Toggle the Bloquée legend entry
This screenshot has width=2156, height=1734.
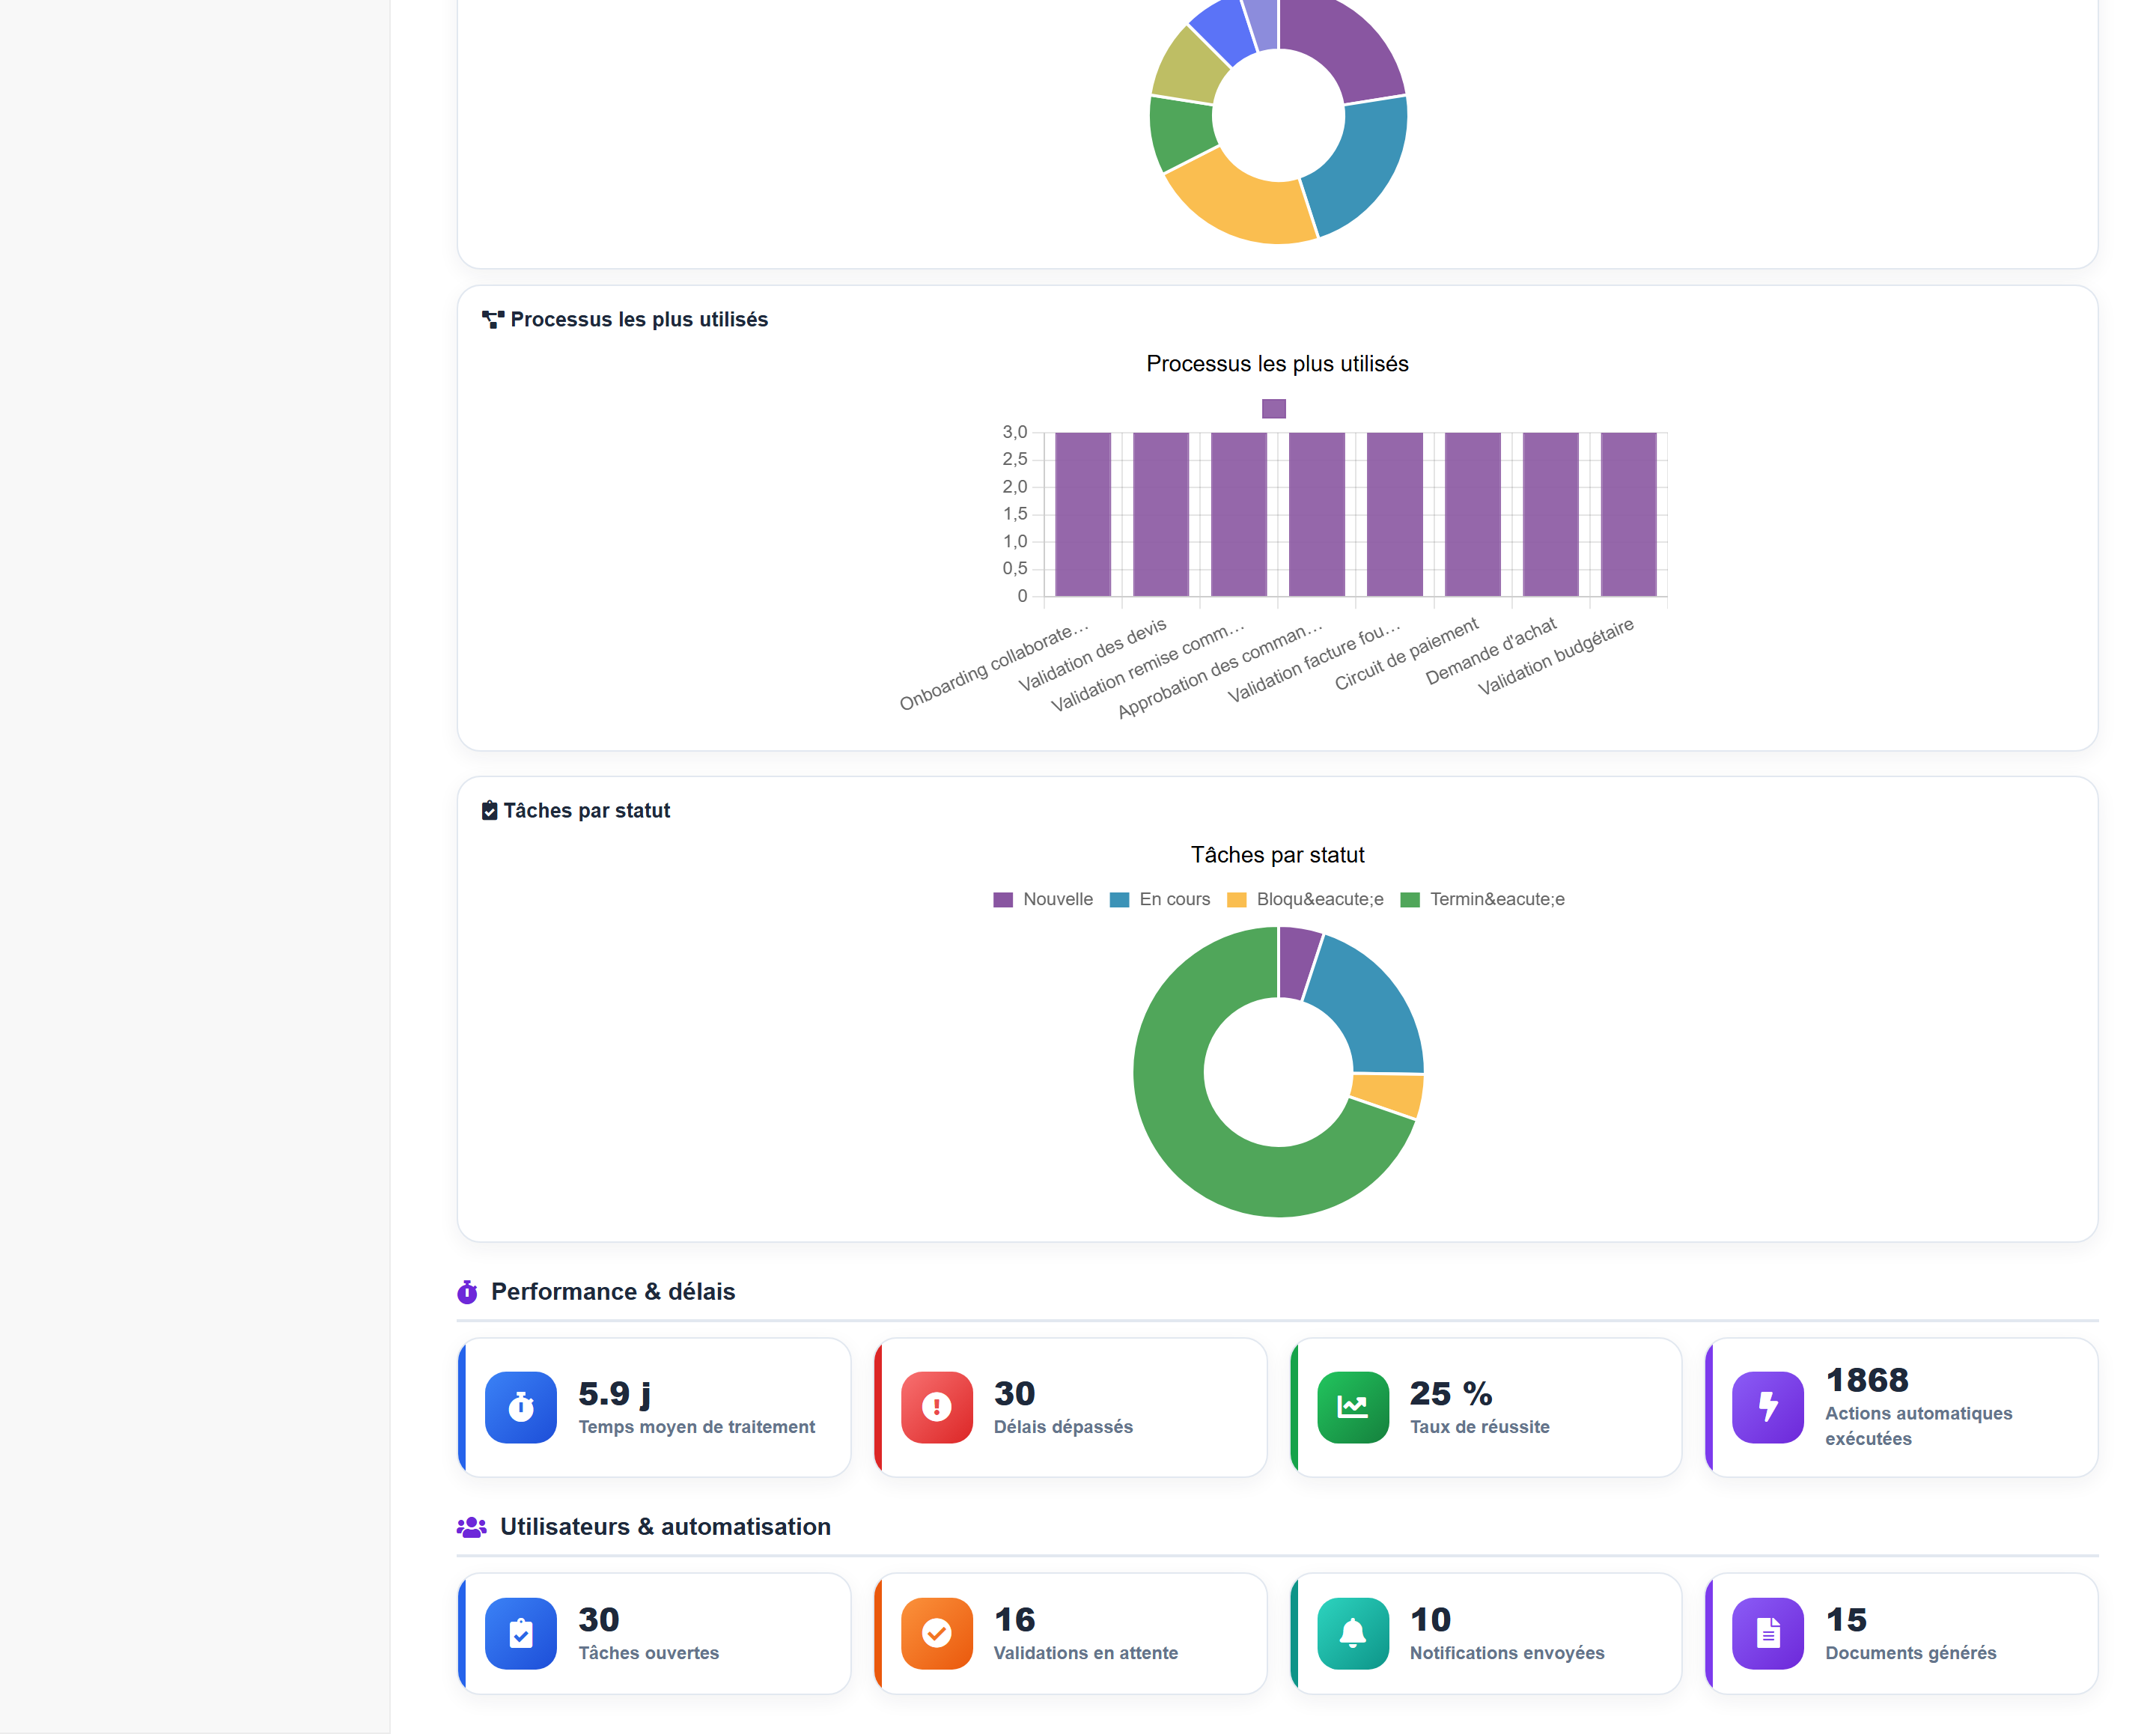tap(1305, 899)
